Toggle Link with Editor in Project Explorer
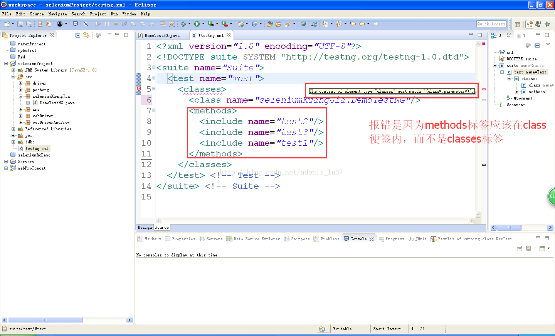This screenshot has width=555, height=336. pyautogui.click(x=86, y=35)
